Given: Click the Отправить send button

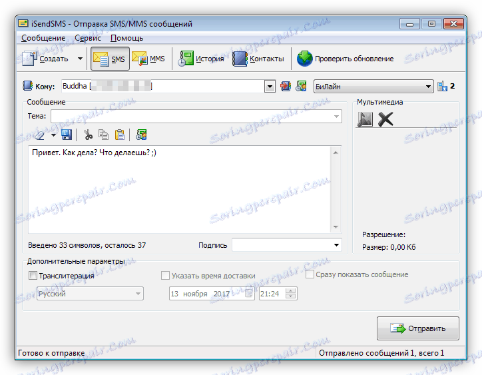Looking at the screenshot, I should point(418,328).
